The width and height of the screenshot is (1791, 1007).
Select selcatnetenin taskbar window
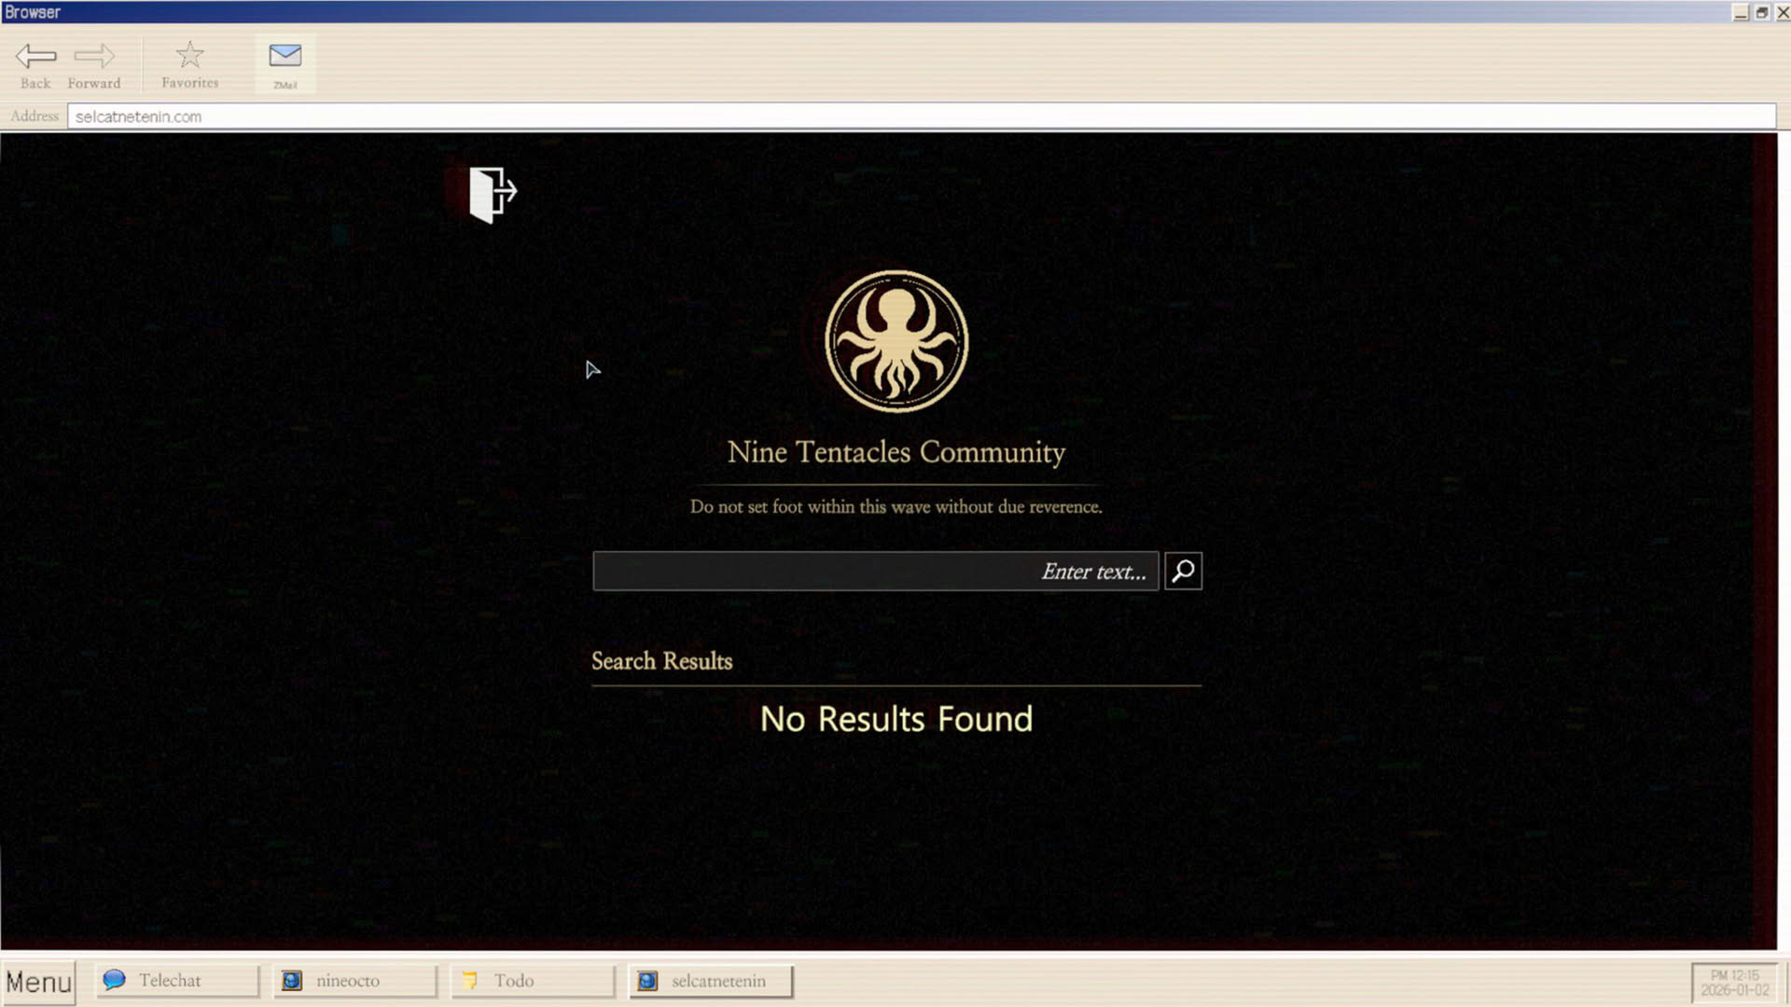(x=712, y=981)
